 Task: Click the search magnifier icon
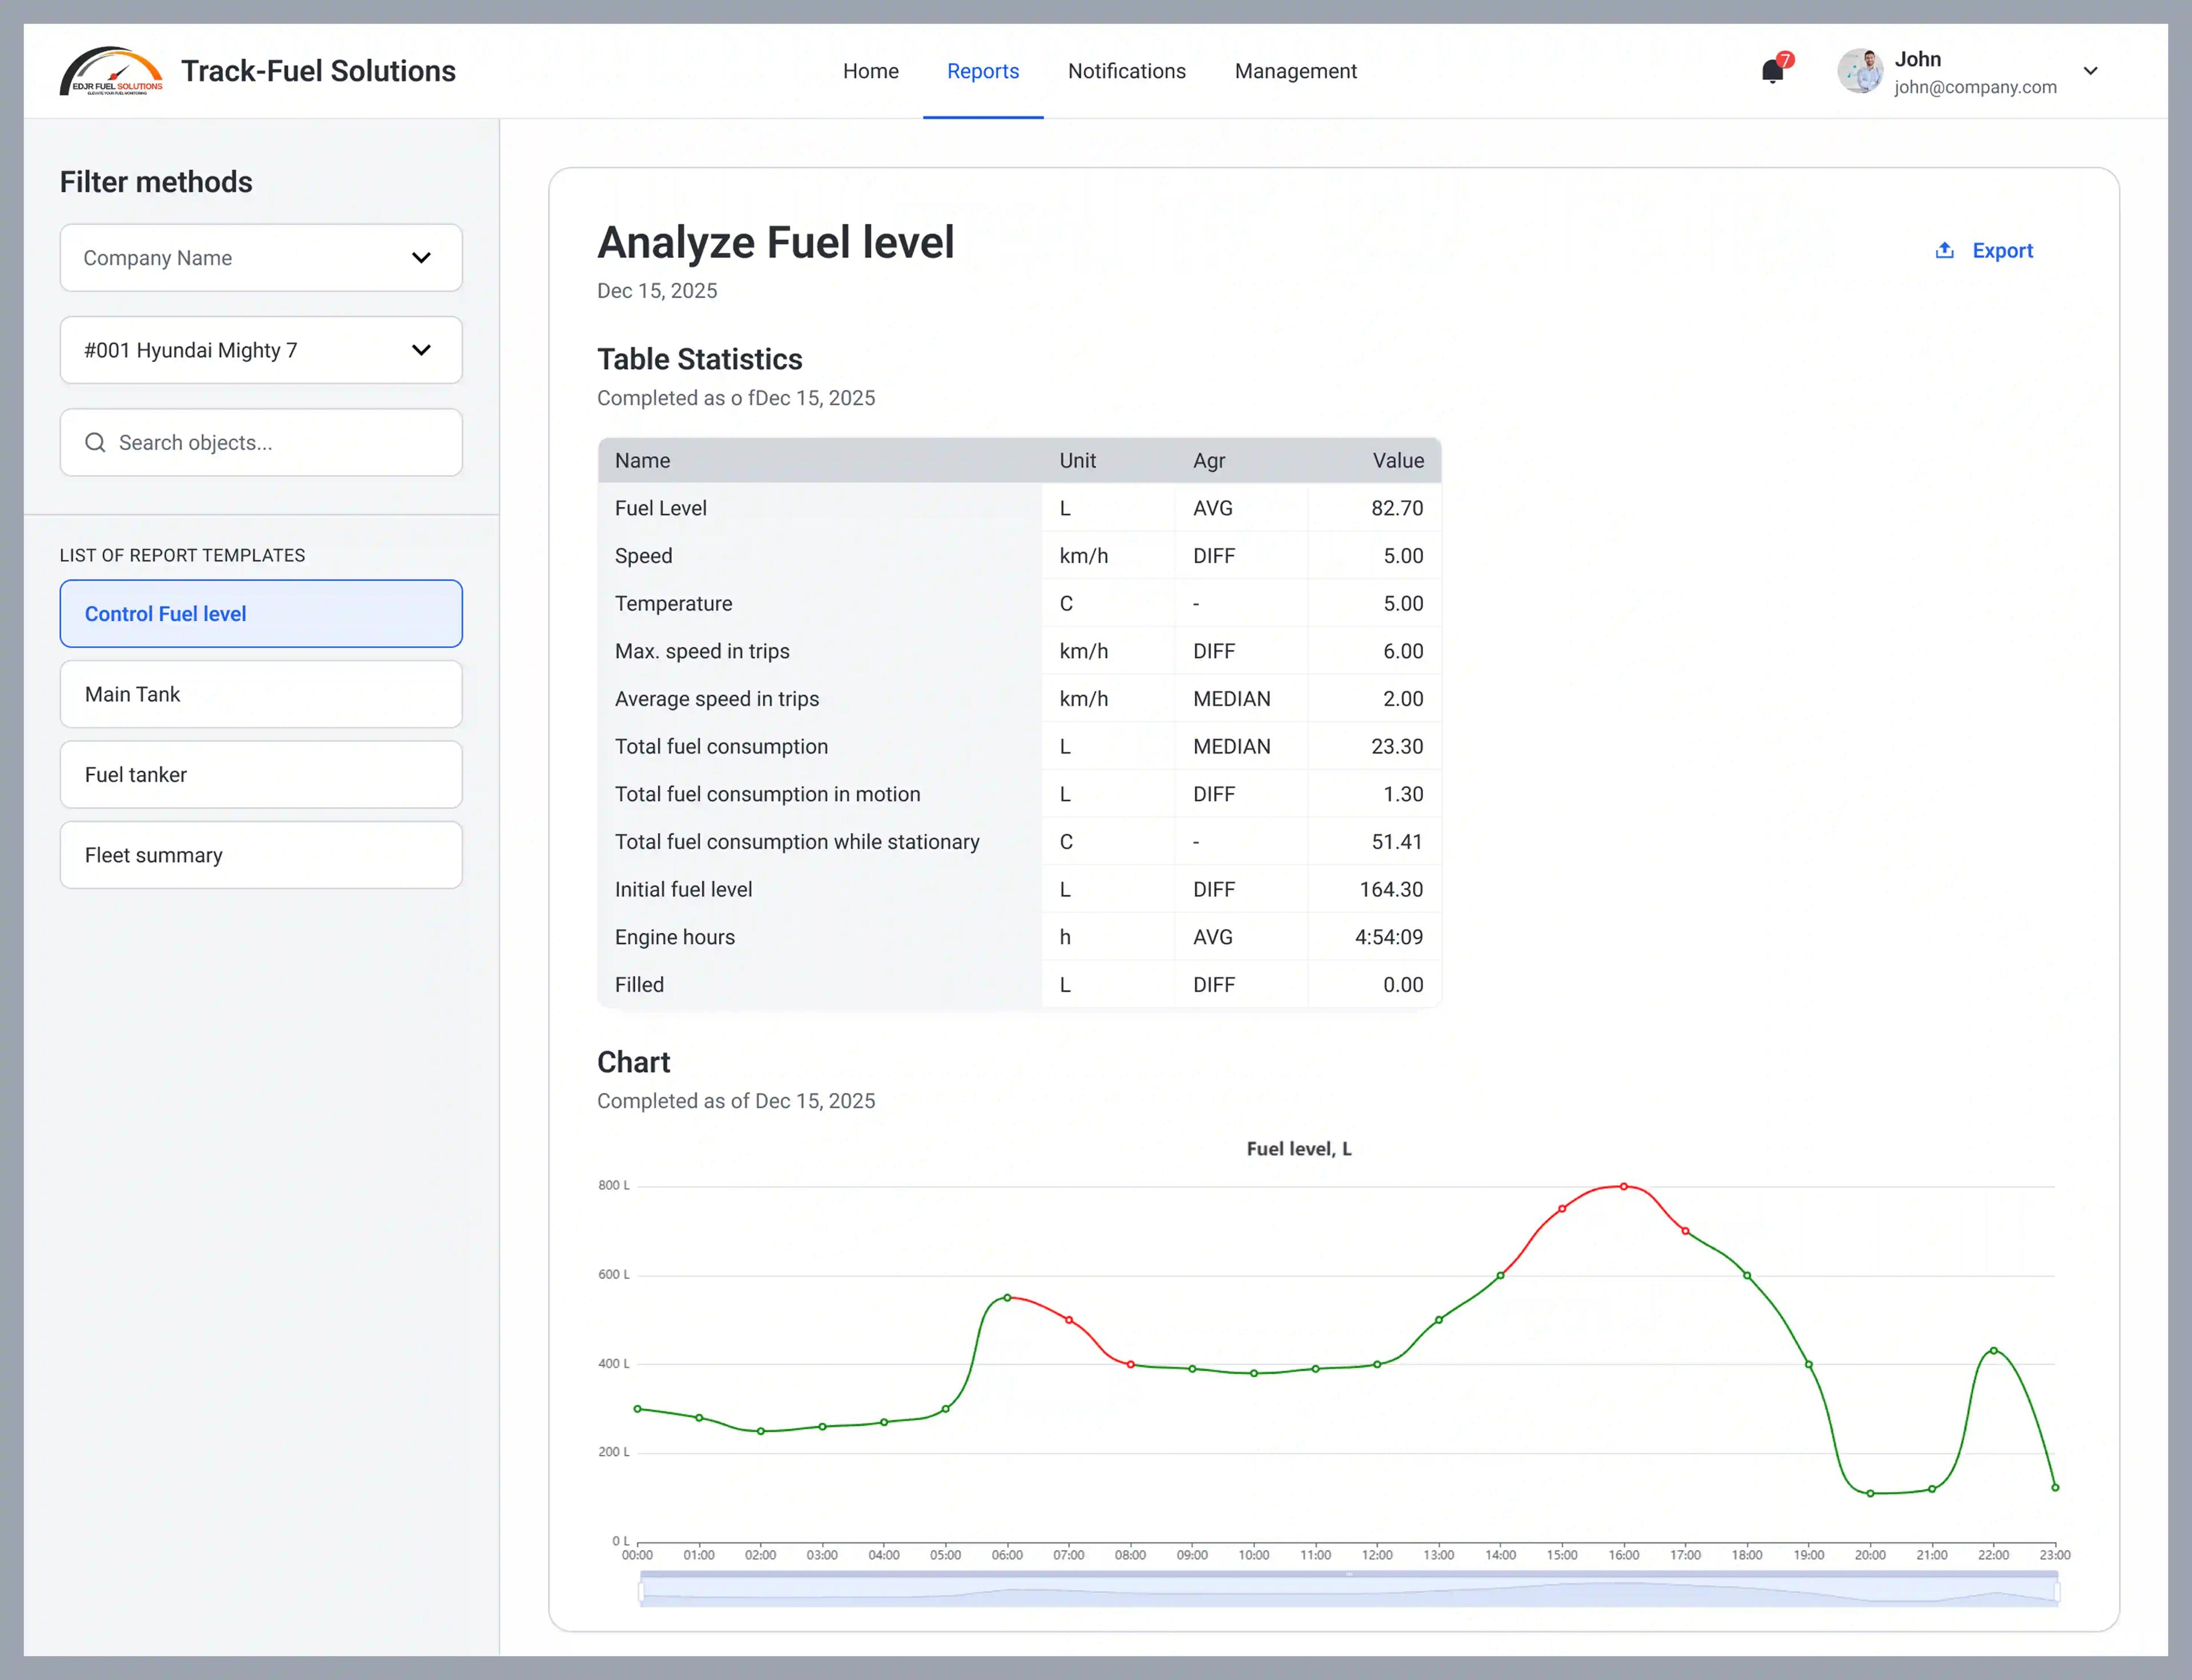click(95, 442)
